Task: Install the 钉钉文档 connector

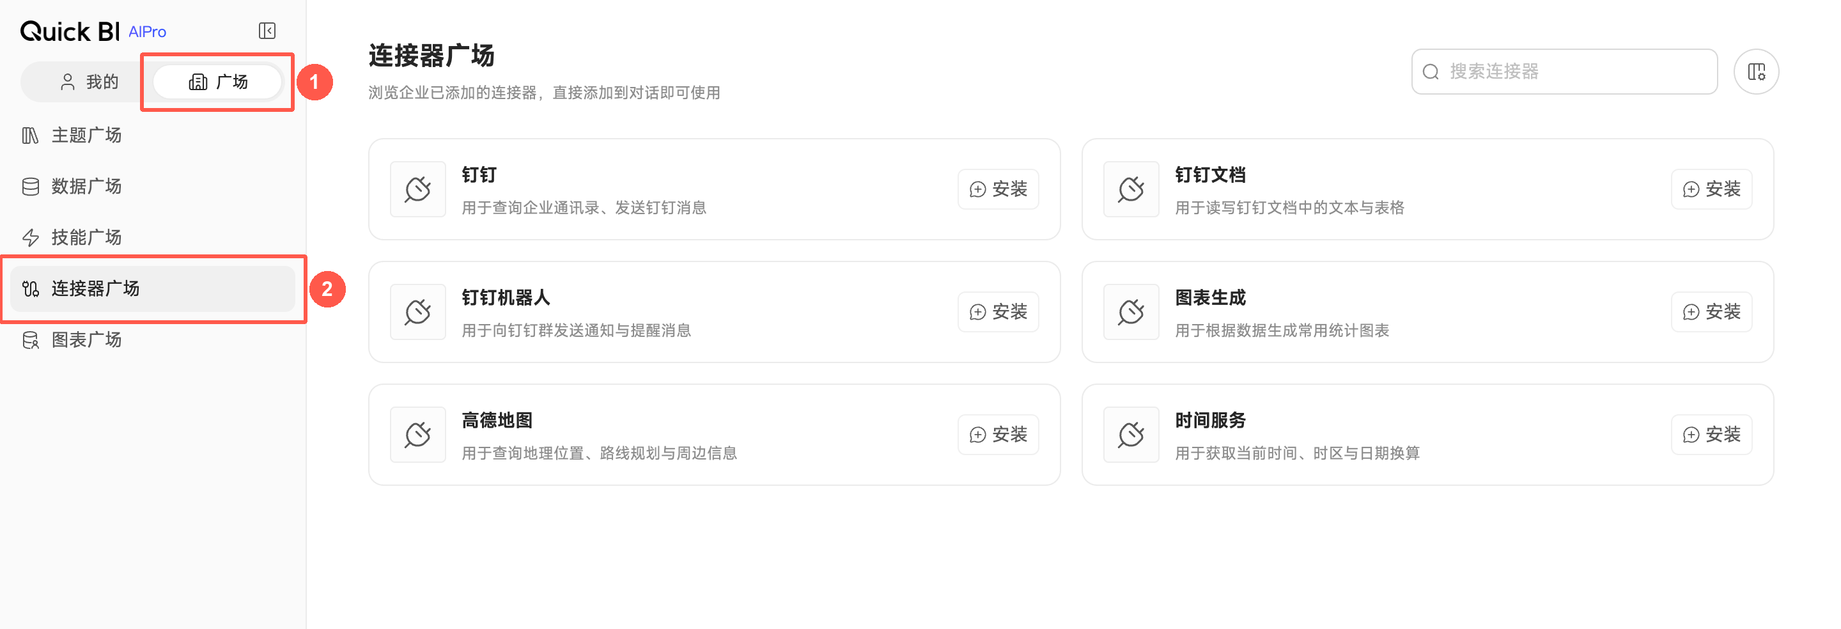Action: pos(1712,189)
